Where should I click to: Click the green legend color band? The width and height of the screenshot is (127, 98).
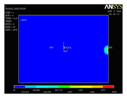pos(64,87)
